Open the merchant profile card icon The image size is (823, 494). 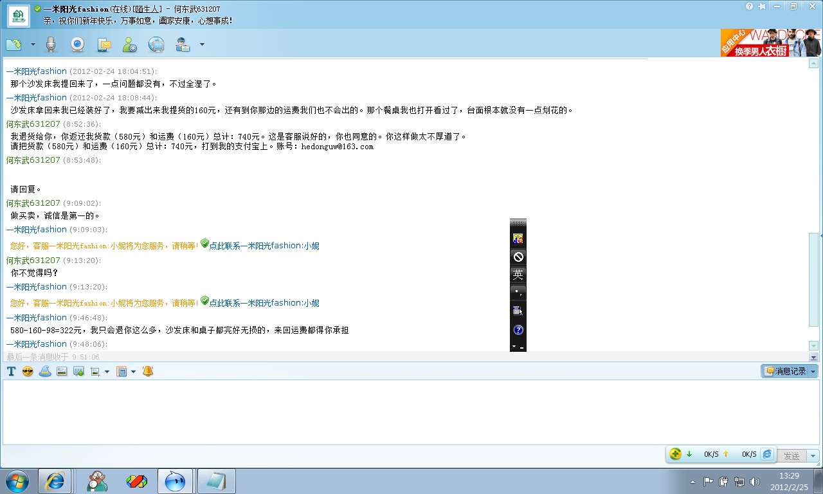181,44
